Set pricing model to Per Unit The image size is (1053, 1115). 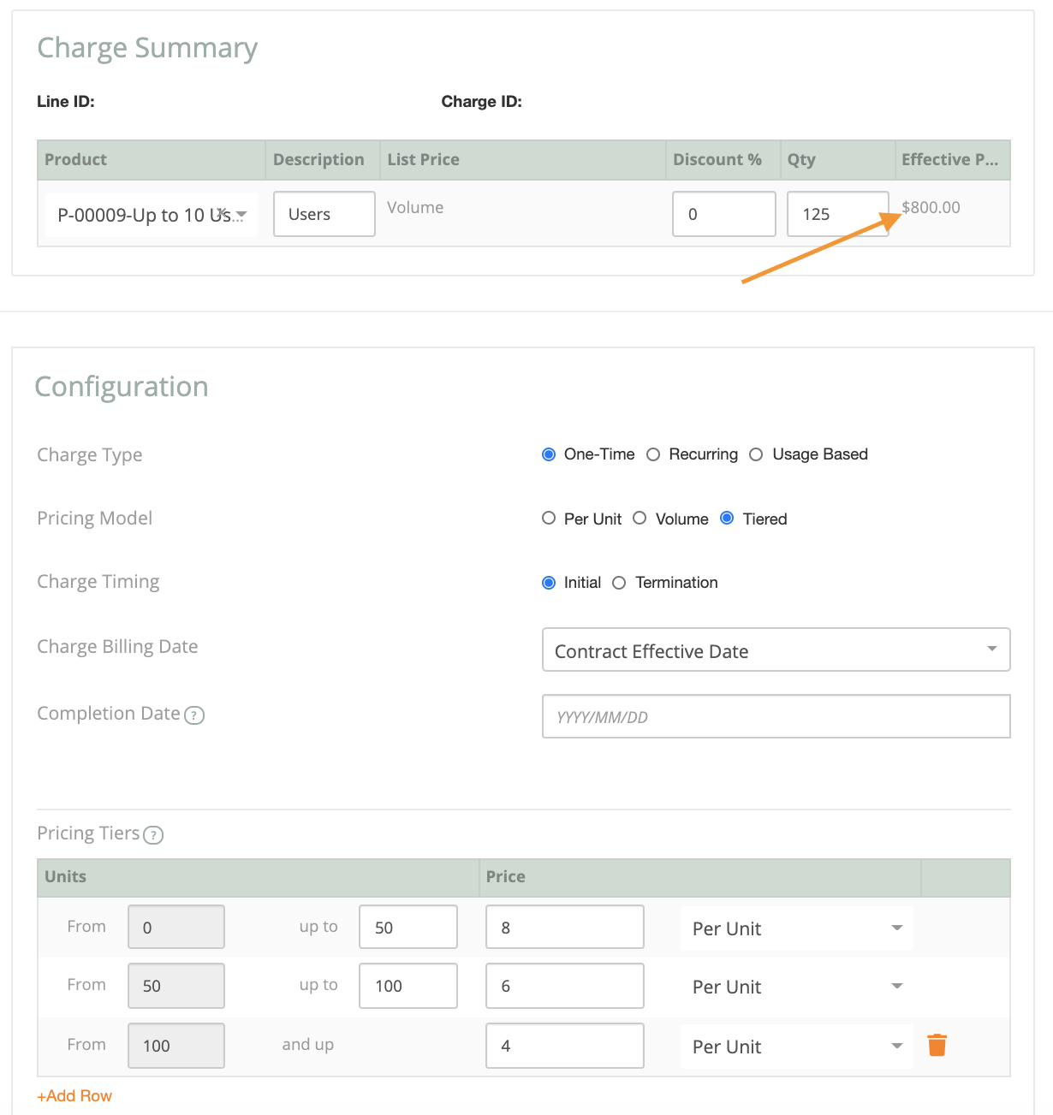(549, 518)
